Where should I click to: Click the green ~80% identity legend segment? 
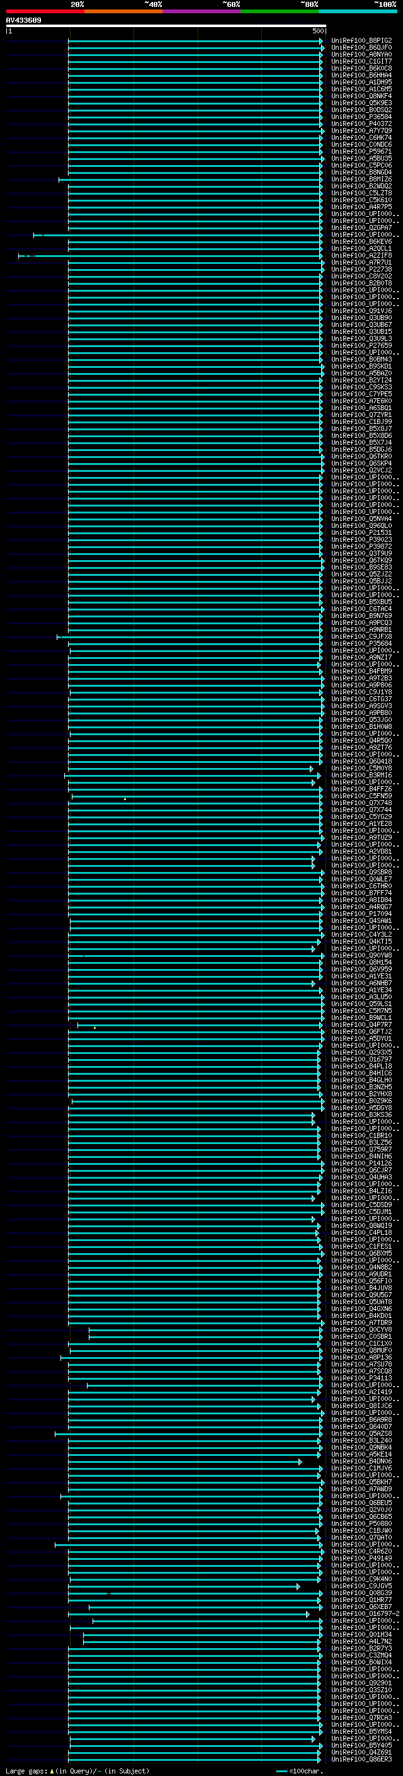[280, 11]
